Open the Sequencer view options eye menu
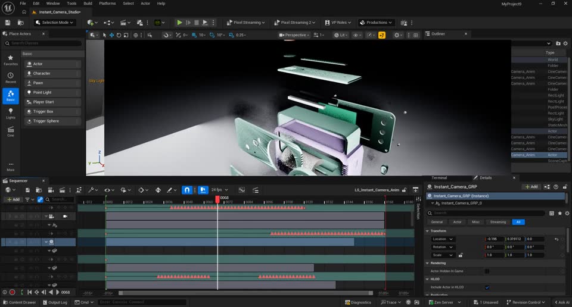 click(109, 190)
